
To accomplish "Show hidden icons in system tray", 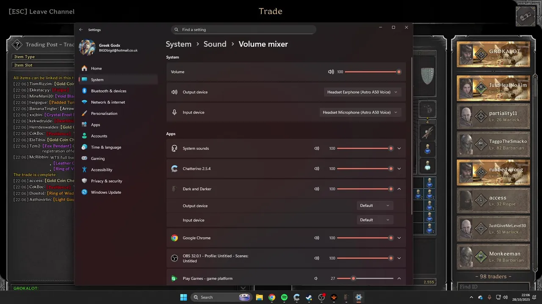I will pos(472,297).
